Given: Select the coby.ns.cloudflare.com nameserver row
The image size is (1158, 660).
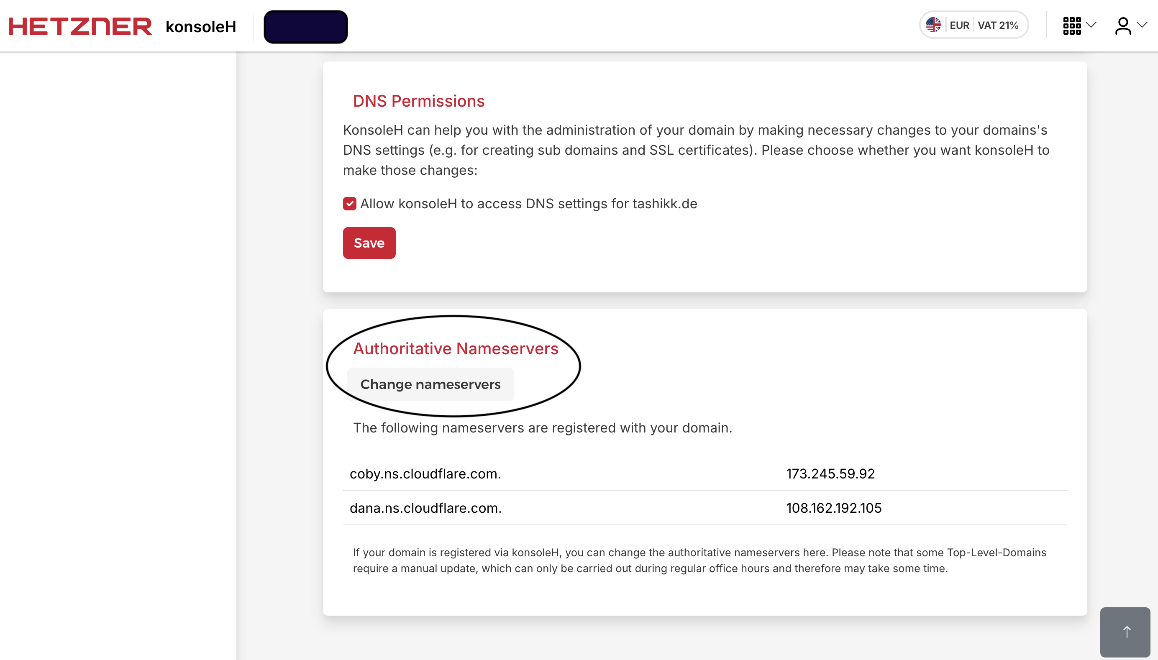Looking at the screenshot, I should click(x=425, y=474).
